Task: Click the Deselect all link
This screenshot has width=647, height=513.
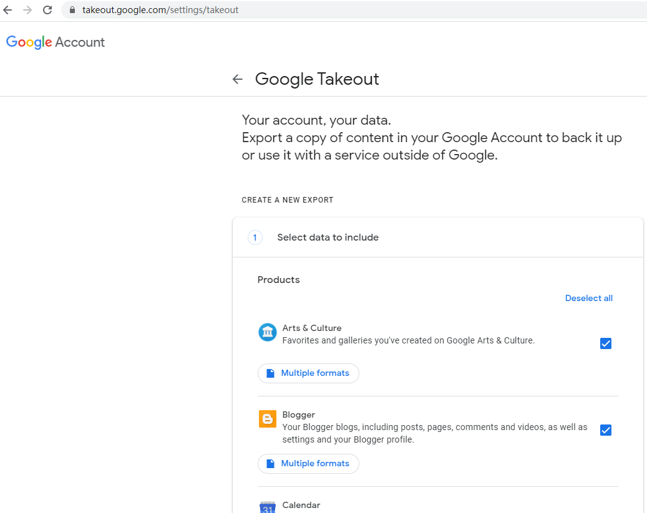Action: 588,298
